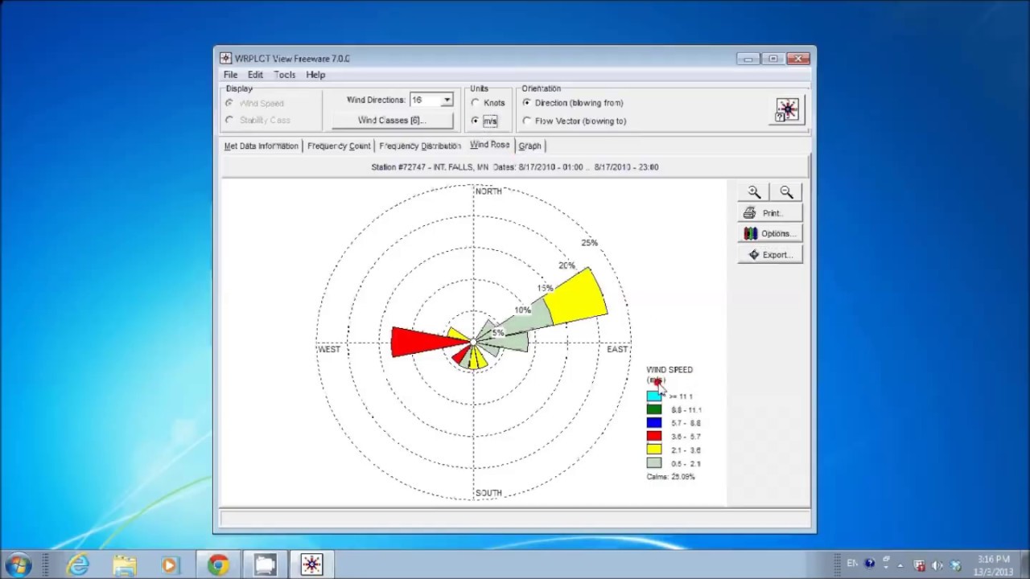
Task: Click the EN language indicator in tray
Action: (852, 564)
